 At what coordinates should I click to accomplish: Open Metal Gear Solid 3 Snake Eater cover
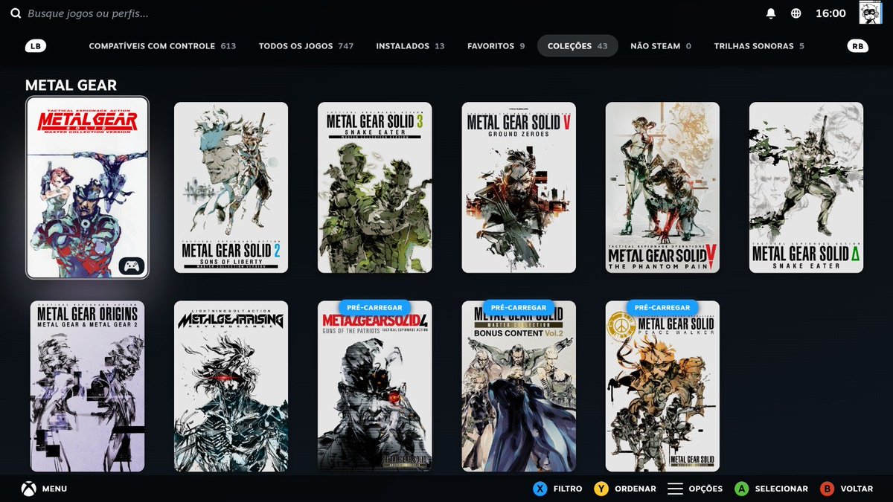click(x=374, y=187)
